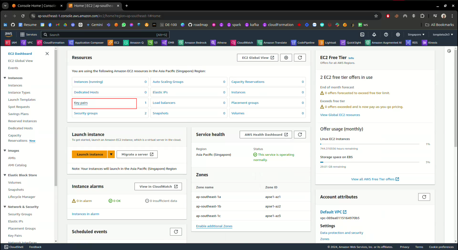
Task: Open the longdata2k3 account menu
Action: [x=443, y=34]
